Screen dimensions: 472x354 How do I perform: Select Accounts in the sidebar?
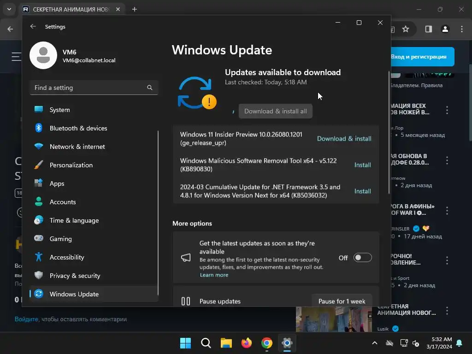(94, 202)
